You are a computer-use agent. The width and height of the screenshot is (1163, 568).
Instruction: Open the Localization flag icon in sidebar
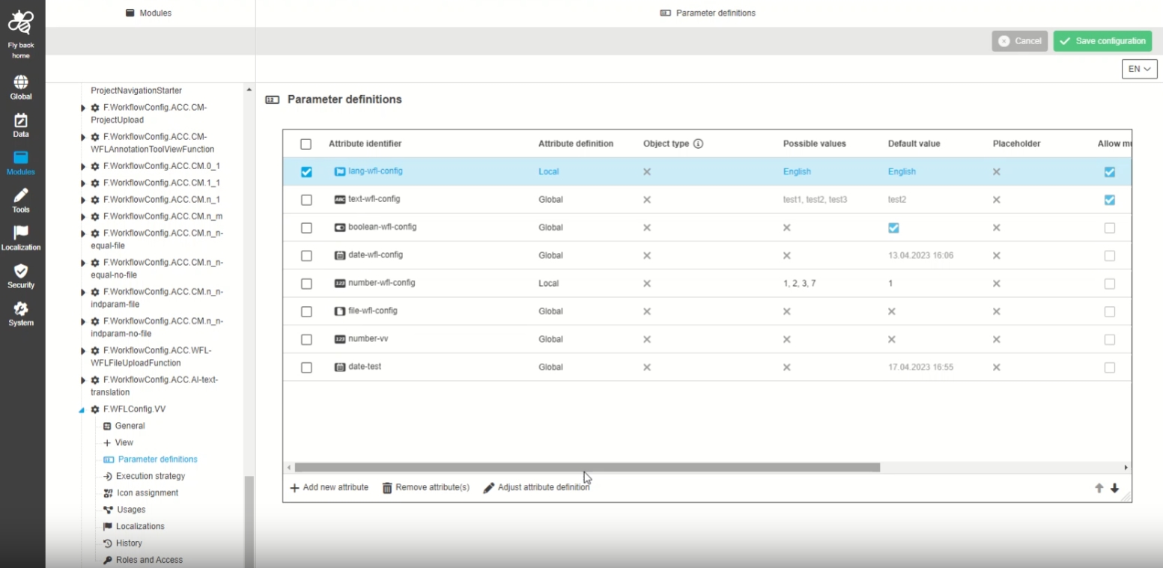pos(21,234)
